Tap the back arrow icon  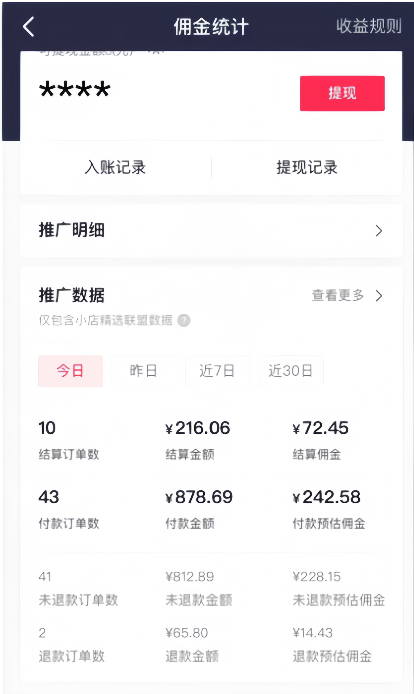click(x=29, y=27)
